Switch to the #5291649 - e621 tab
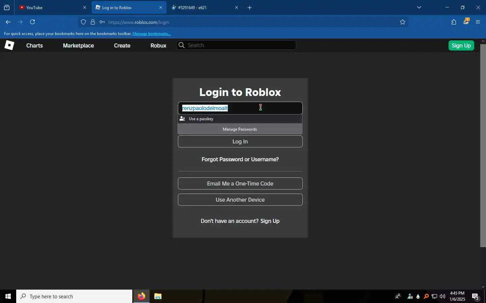This screenshot has height=303, width=486. 204,7
